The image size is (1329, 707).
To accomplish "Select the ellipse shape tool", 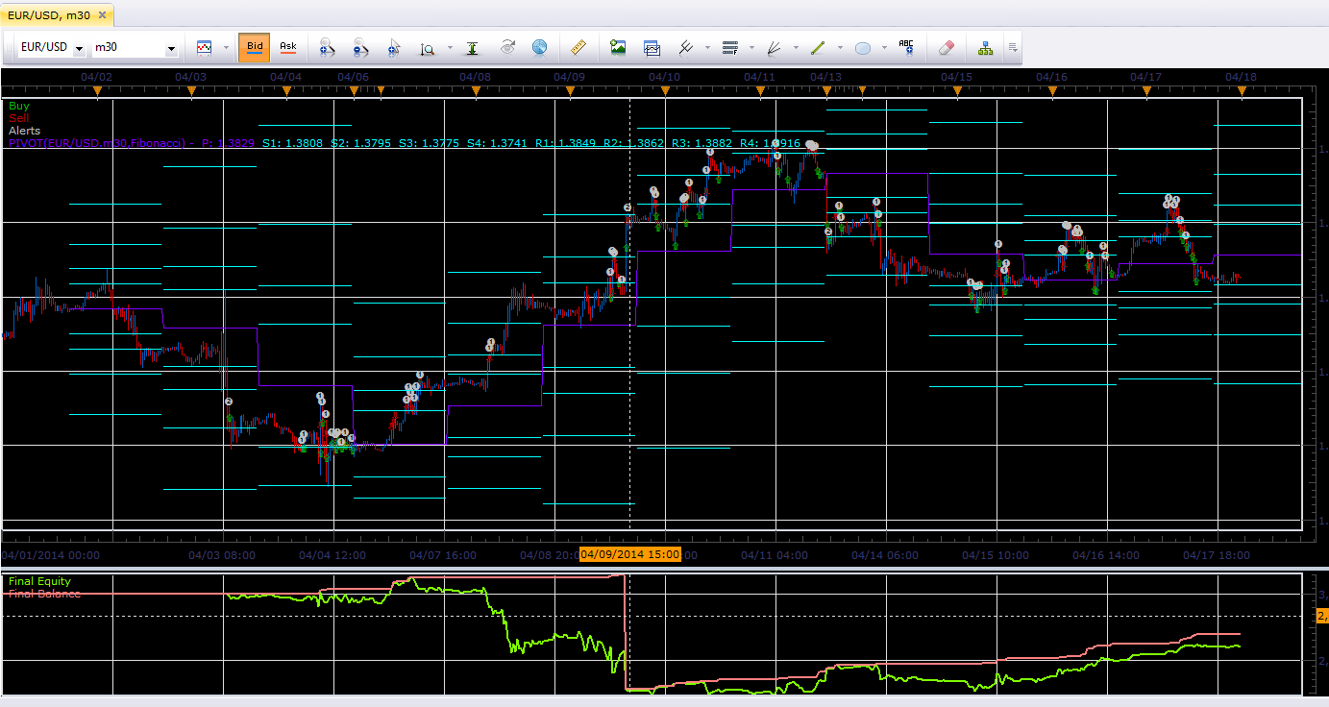I will (863, 47).
